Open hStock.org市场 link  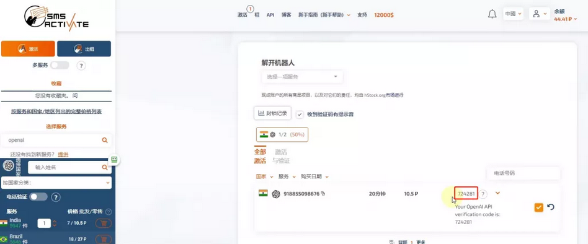pyautogui.click(x=384, y=95)
